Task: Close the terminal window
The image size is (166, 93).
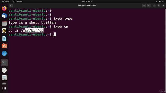Action: (x=163, y=6)
